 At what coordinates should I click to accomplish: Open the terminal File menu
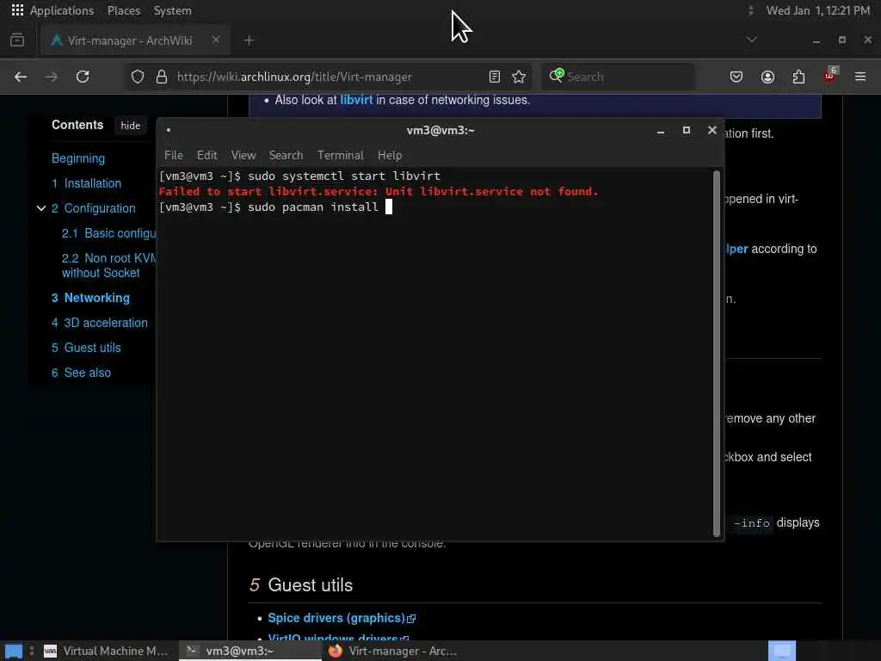coord(174,155)
